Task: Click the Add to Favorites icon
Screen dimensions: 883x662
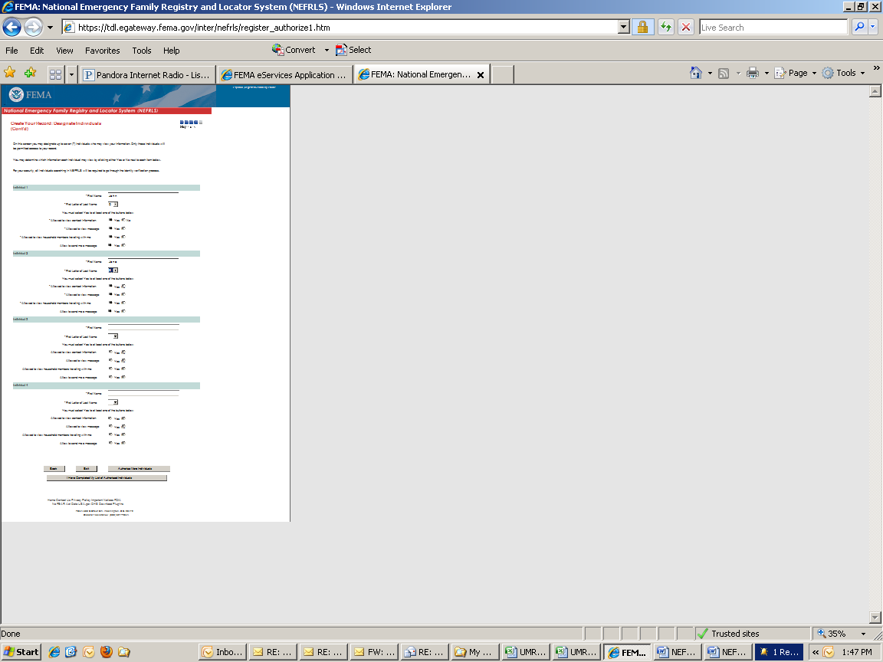Action: tap(30, 74)
